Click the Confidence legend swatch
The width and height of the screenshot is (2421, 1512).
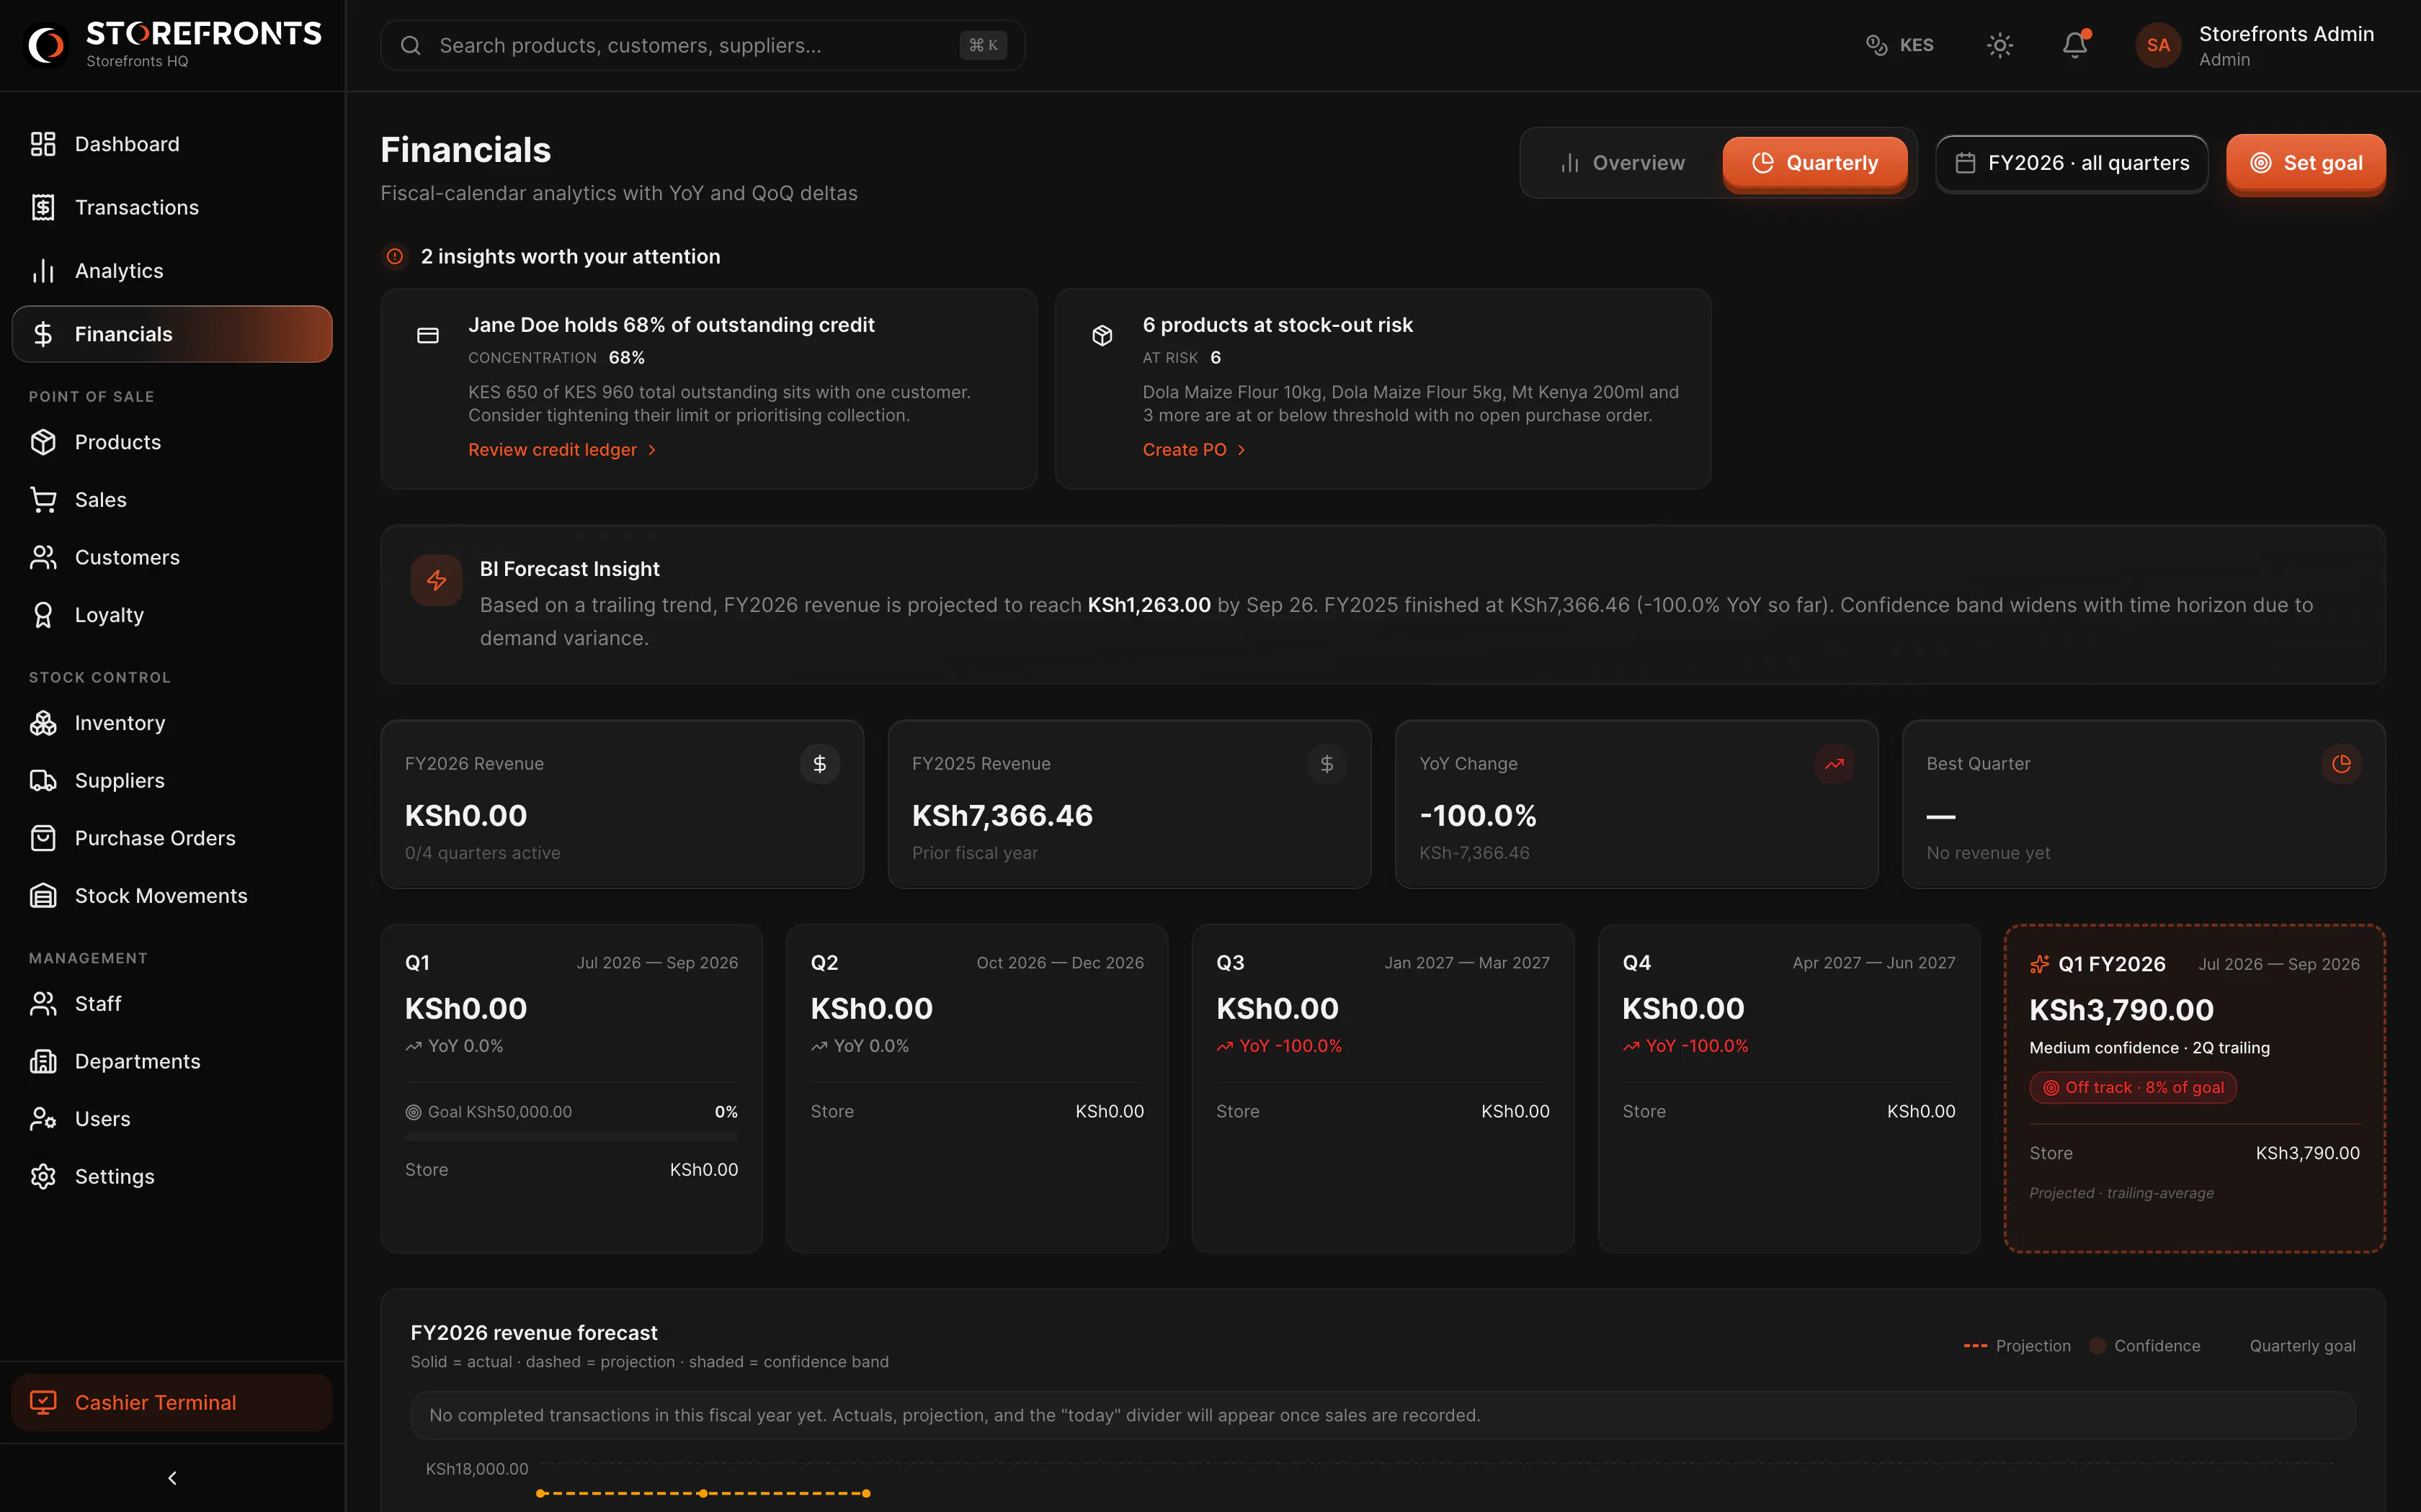[2098, 1346]
